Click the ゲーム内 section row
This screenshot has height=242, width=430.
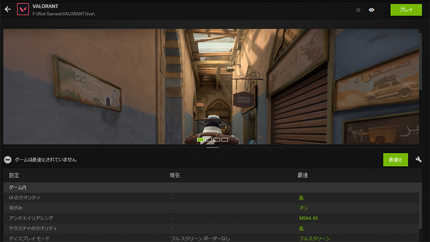coord(211,188)
